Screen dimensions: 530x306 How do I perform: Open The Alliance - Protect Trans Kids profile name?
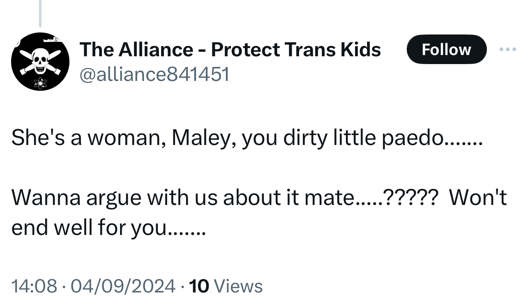click(x=230, y=50)
